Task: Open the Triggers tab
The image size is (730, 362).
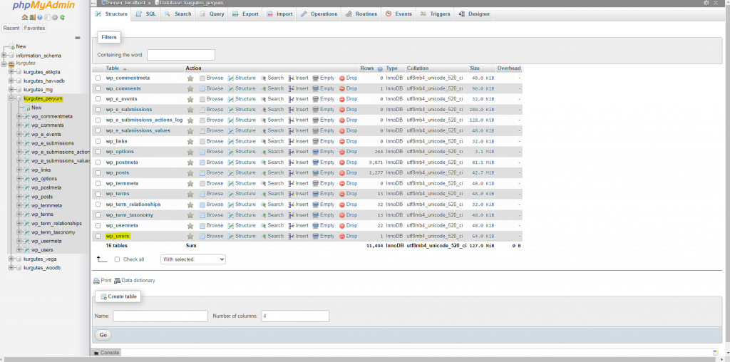Action: [x=435, y=14]
